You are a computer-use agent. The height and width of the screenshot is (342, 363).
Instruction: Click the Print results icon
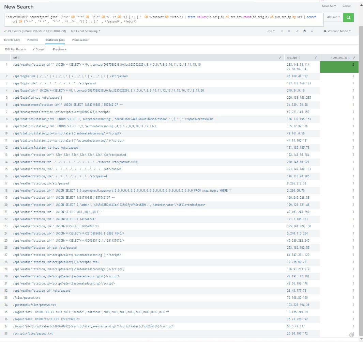click(x=304, y=31)
